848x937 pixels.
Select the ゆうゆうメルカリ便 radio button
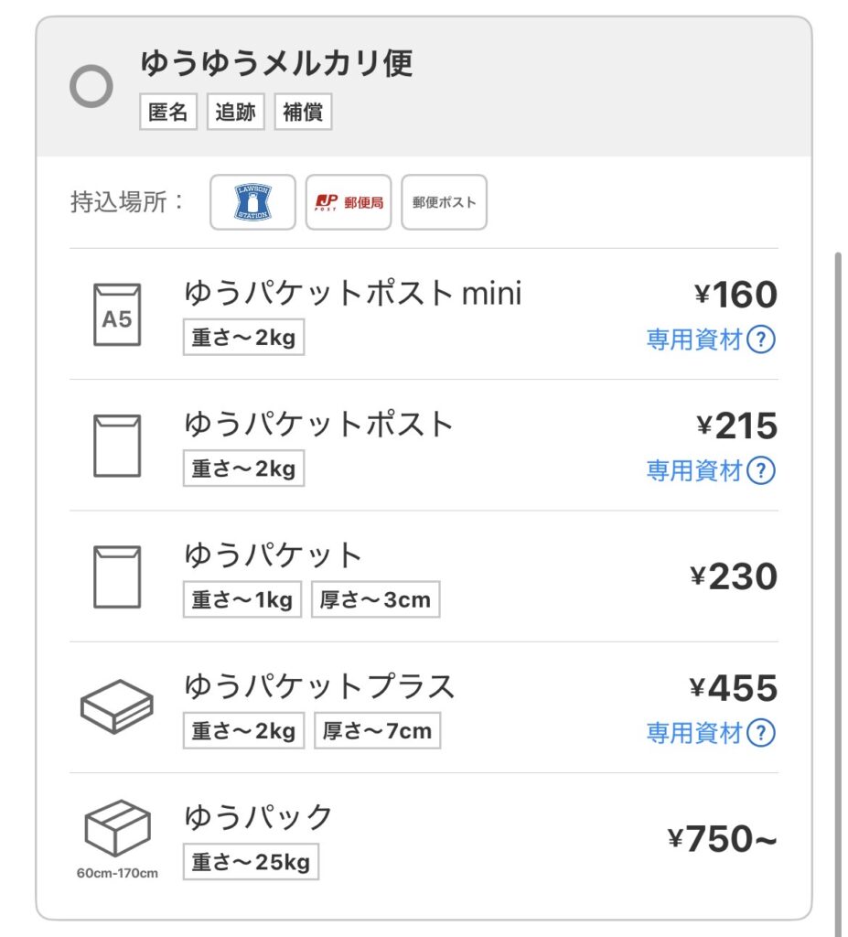(91, 87)
